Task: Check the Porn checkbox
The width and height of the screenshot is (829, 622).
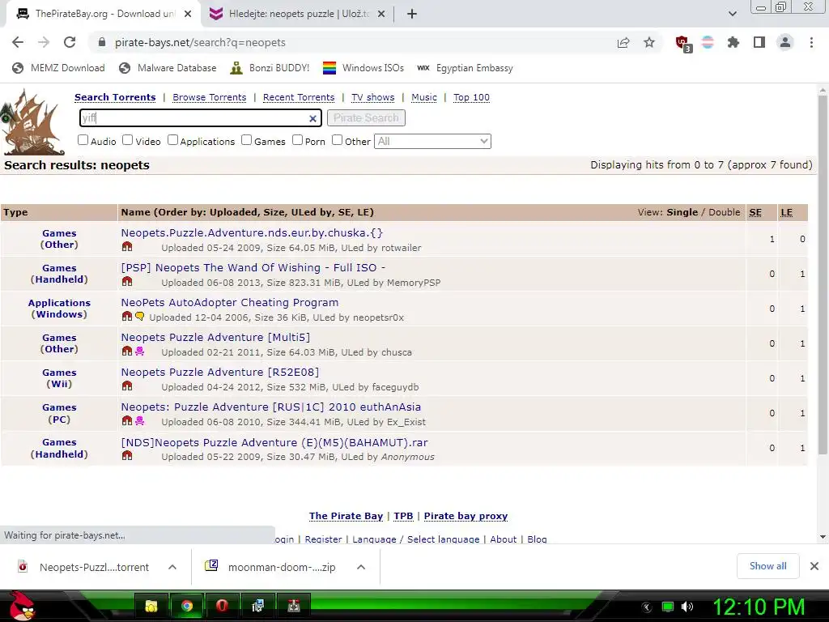Action: 298,140
